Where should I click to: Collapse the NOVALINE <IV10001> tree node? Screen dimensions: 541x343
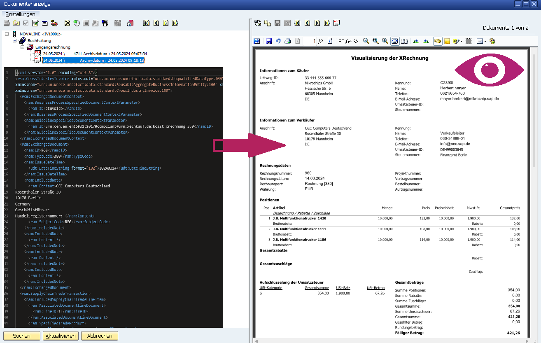pos(7,34)
